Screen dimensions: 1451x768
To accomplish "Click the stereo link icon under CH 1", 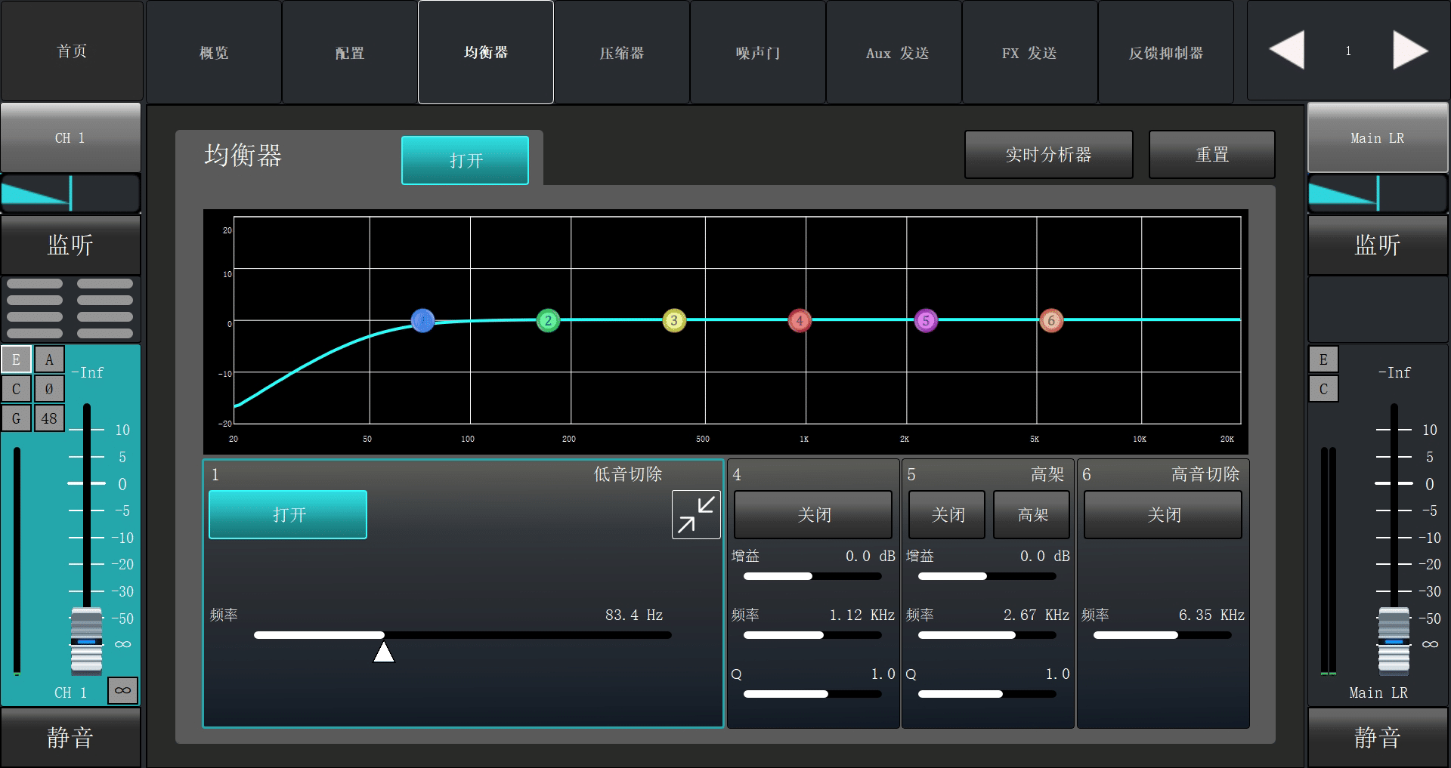I will [122, 690].
